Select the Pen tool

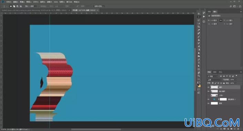(x=199, y=59)
